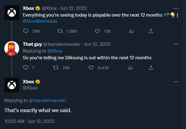Open more options on Xbox reply tweet
The width and height of the screenshot is (186, 129).
point(176,82)
